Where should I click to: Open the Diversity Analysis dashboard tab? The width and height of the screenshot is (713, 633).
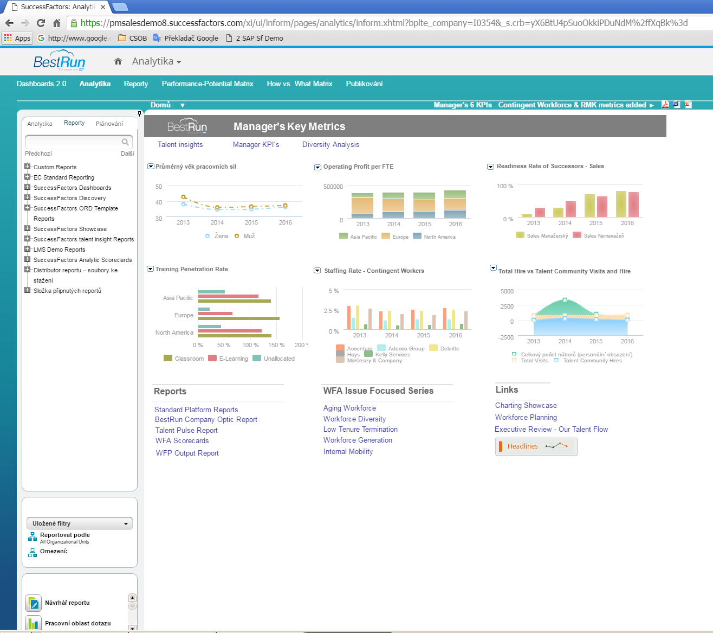(x=330, y=144)
